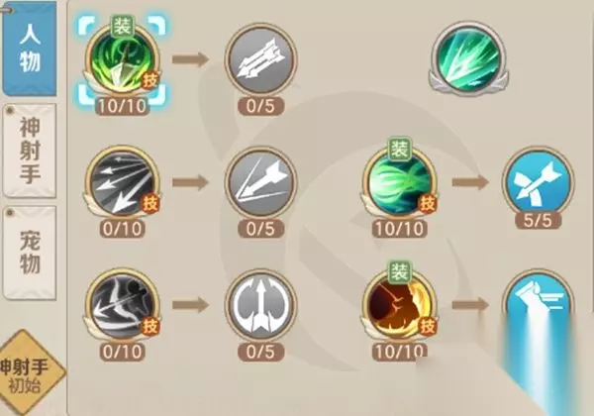Viewport: 594px width, 416px height.
Task: Click the green whirlwind skill icon
Action: 399,182
